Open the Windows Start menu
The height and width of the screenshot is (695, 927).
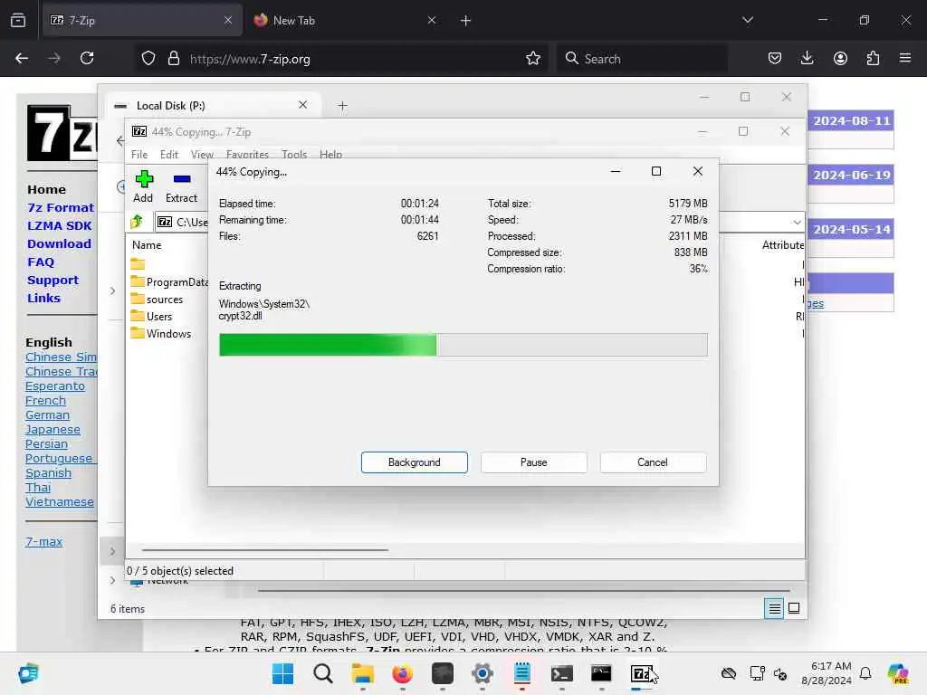coord(282,673)
